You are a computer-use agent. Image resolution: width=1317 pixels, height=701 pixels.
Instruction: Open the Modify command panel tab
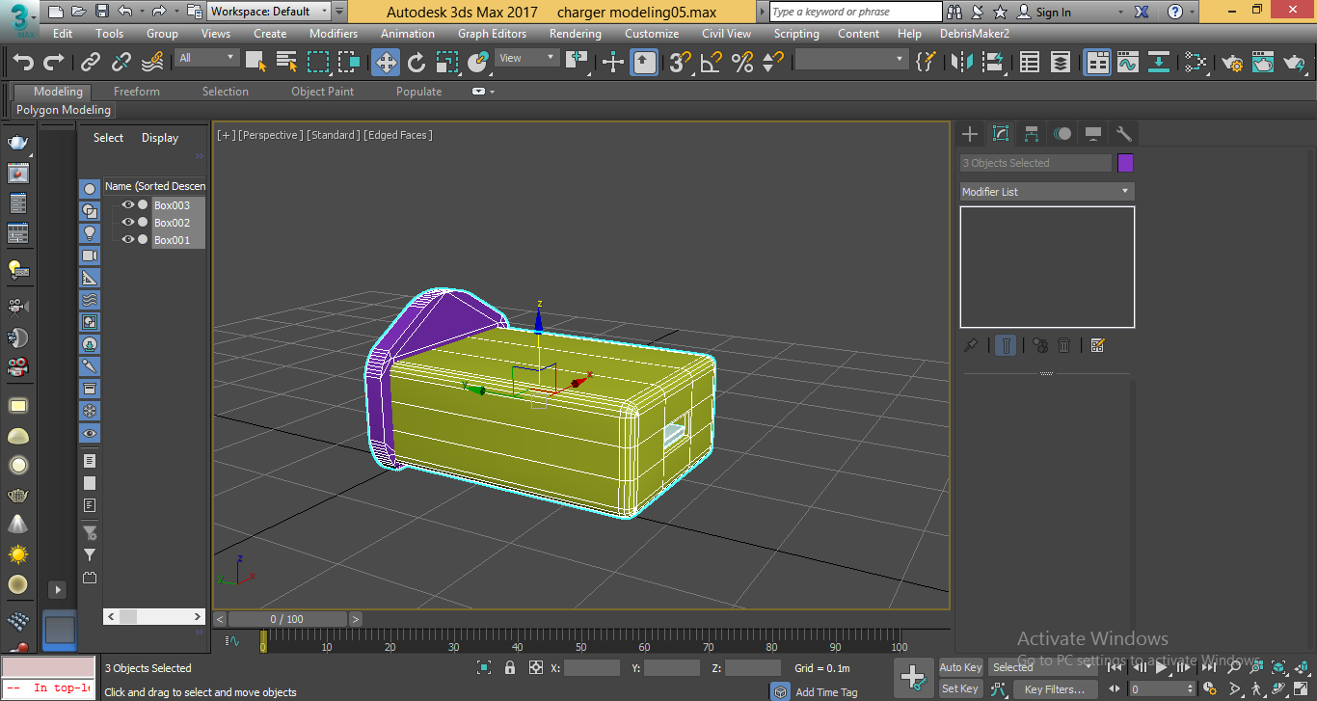pyautogui.click(x=1001, y=134)
